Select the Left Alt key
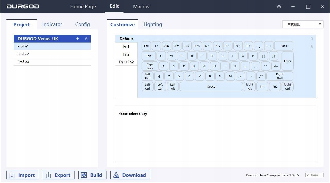Image resolution: width=330 pixels, height=183 pixels. click(x=173, y=87)
